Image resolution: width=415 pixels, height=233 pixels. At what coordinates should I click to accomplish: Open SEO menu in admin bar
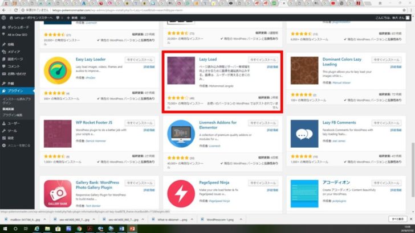tap(83, 18)
